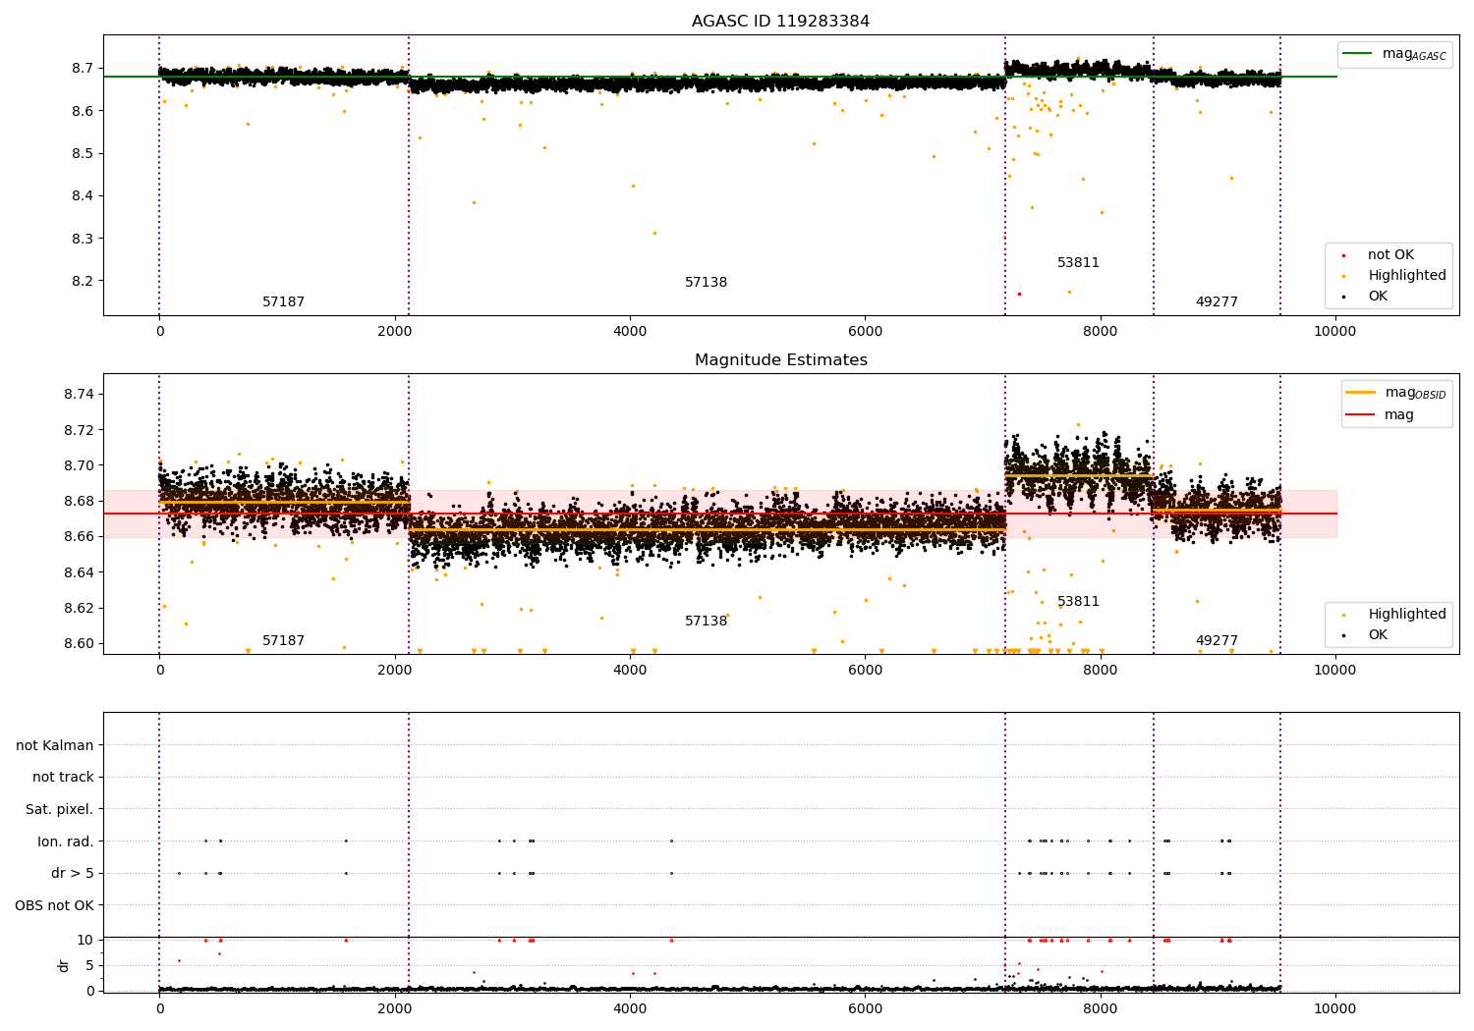Click obsid label 57187 in Magnitude Estimates plot

click(283, 641)
